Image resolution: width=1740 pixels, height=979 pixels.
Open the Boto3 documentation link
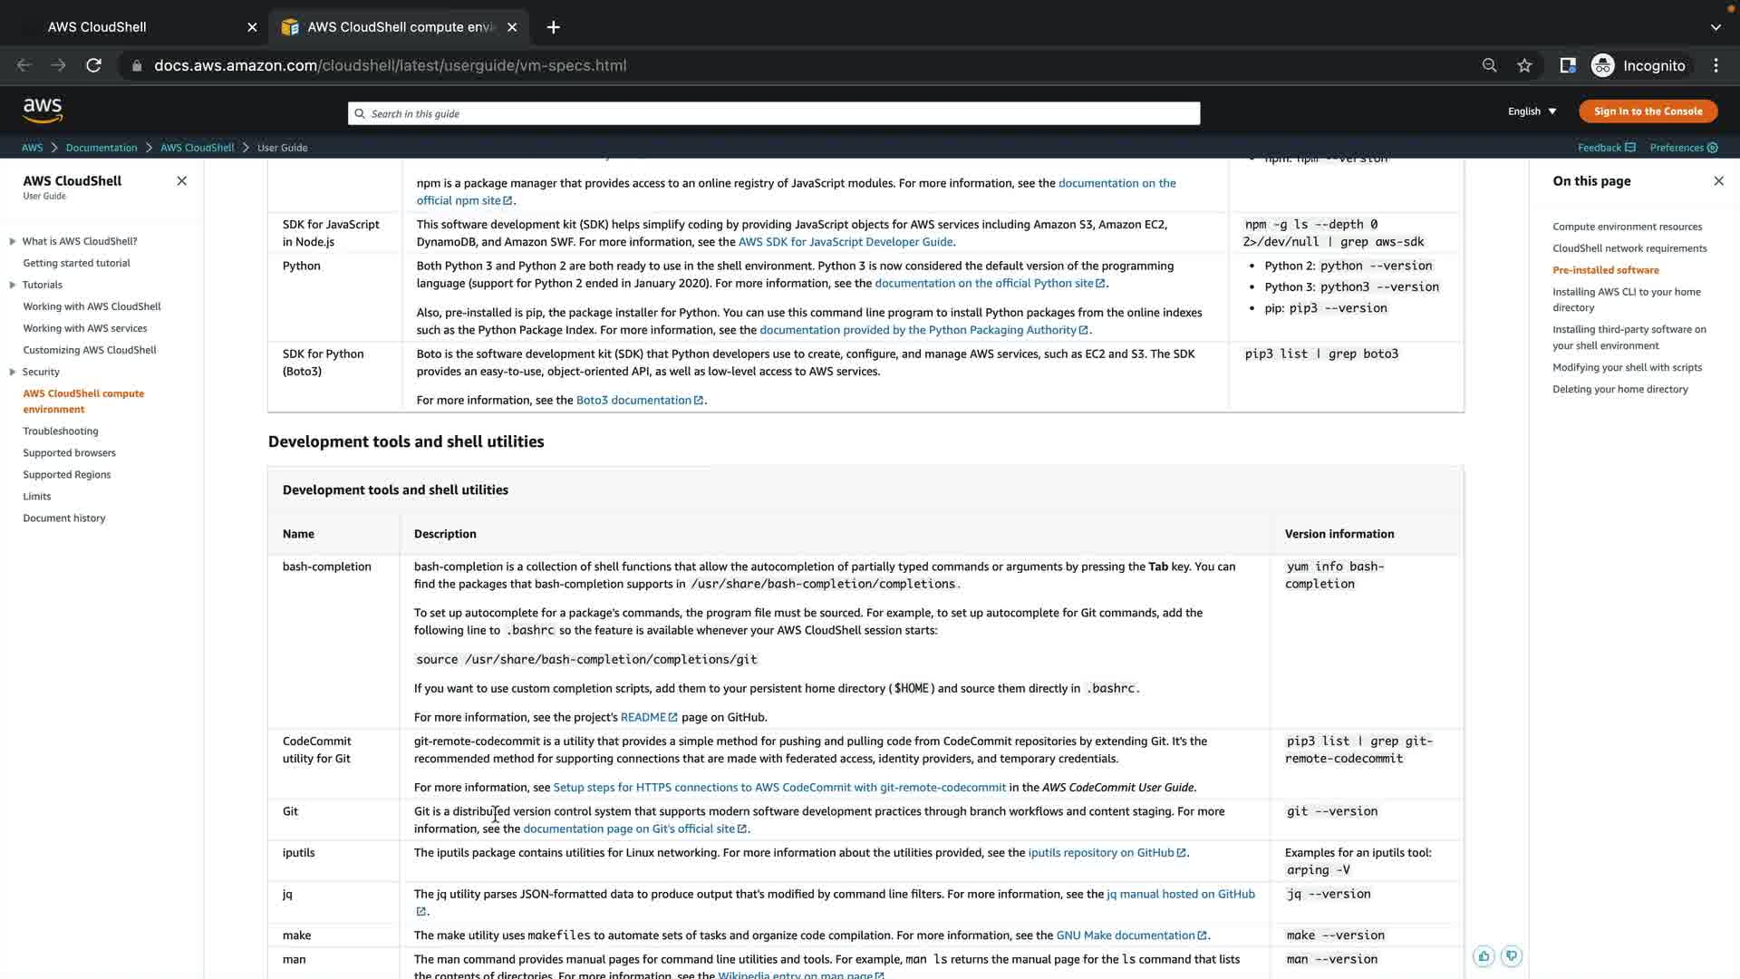coord(633,401)
